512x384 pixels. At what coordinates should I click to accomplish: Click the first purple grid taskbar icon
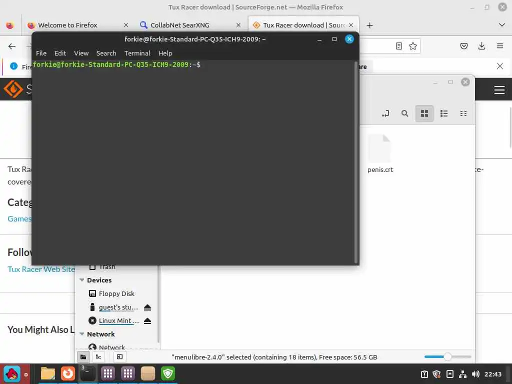tap(108, 373)
